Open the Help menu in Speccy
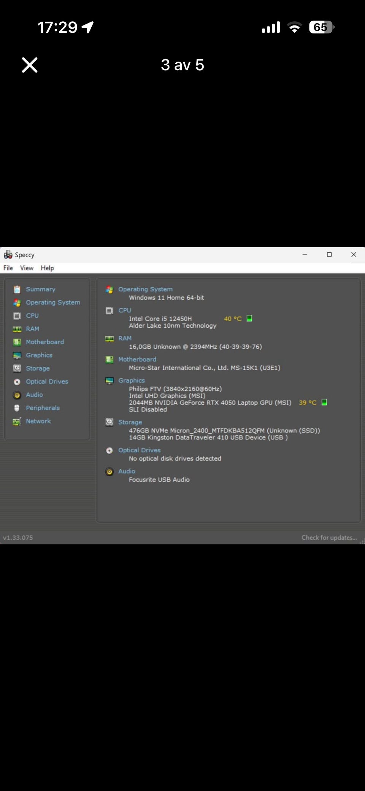Viewport: 365px width, 791px height. coord(47,268)
